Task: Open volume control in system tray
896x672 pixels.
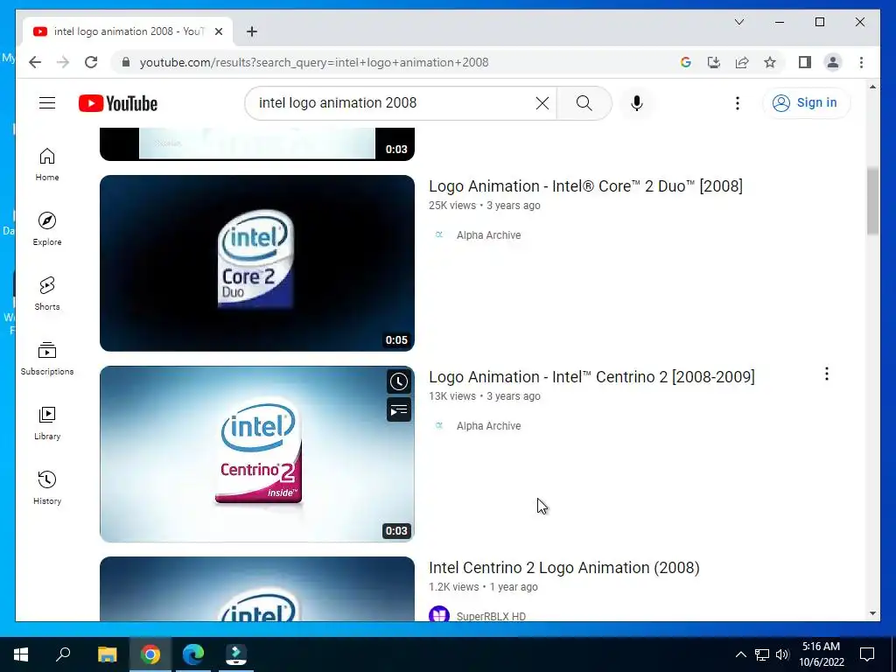Action: pyautogui.click(x=782, y=654)
